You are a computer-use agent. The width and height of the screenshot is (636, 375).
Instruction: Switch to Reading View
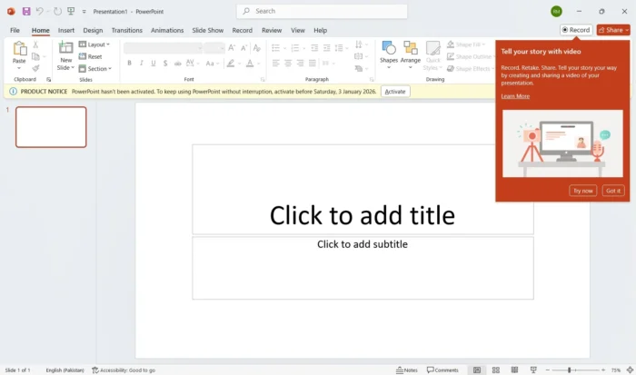(514, 370)
